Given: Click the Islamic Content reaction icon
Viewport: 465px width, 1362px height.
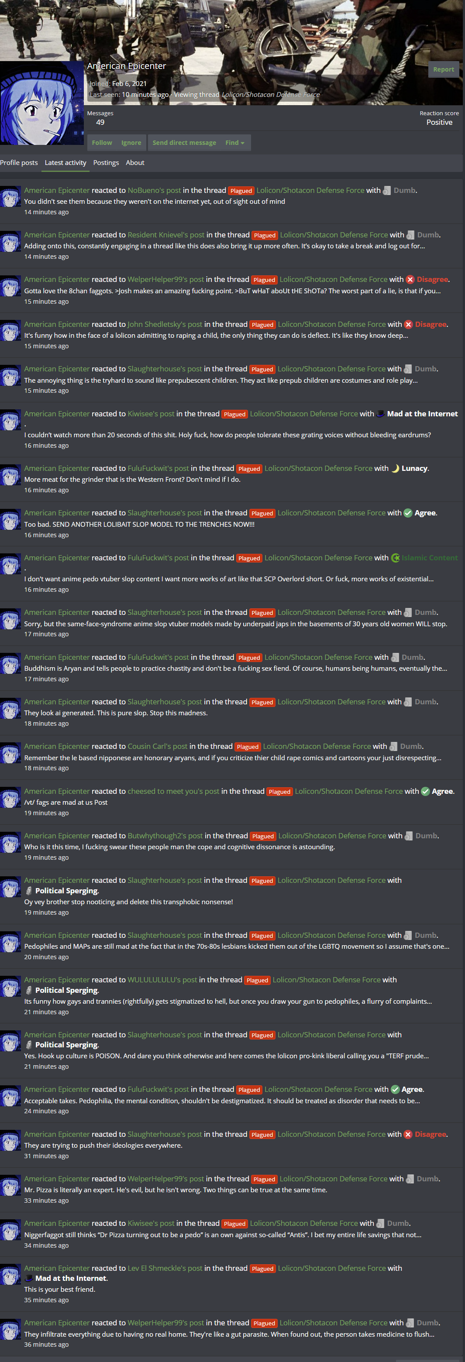Looking at the screenshot, I should coord(395,558).
